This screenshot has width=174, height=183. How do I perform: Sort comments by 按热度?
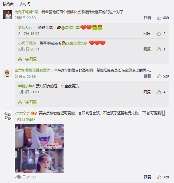click(x=8, y=4)
